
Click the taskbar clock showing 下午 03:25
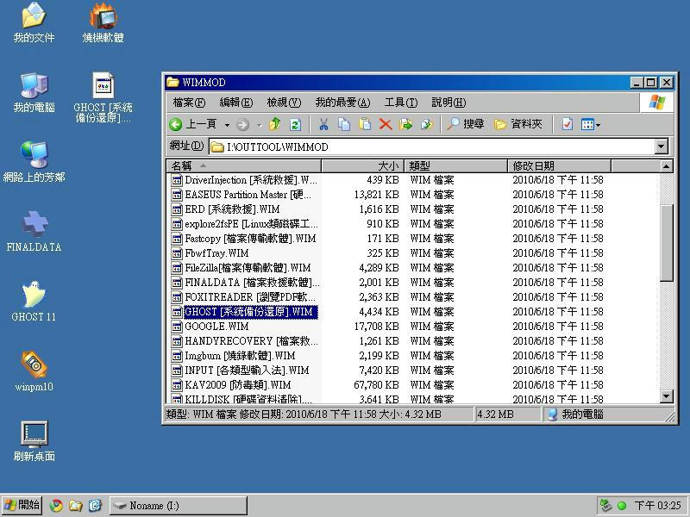coord(657,506)
